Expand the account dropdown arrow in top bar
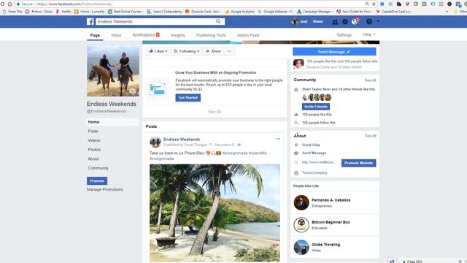The height and width of the screenshot is (263, 467). click(x=378, y=21)
